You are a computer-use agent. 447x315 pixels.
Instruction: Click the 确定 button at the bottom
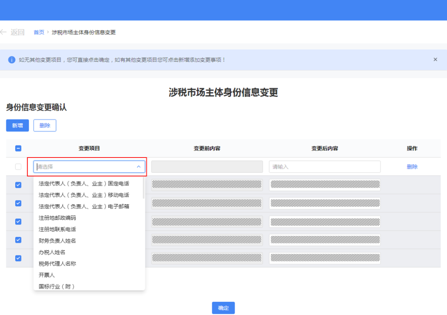(223, 308)
